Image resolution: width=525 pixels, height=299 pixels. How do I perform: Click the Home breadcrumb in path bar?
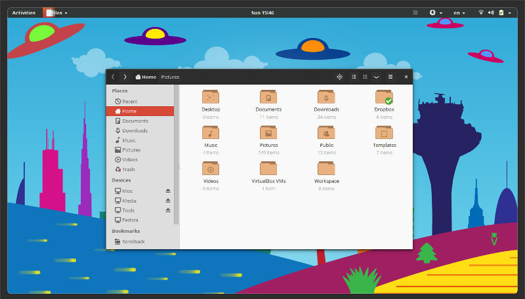pos(146,77)
